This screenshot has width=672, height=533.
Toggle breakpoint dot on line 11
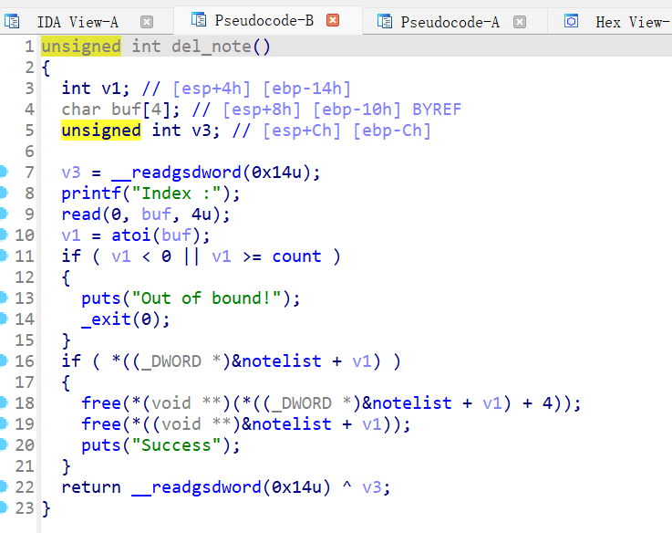[x=4, y=256]
